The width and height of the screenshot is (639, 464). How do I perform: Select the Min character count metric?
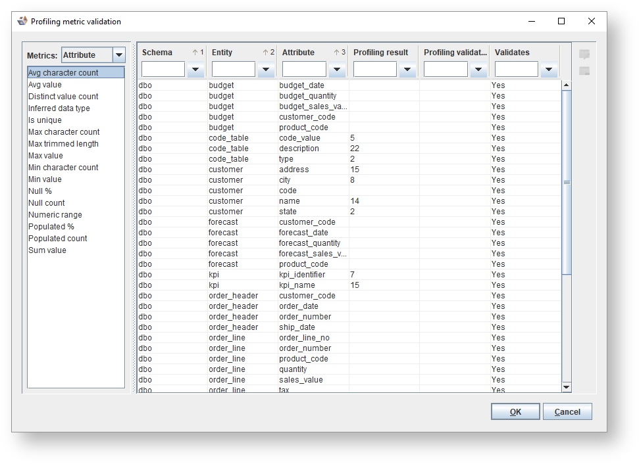pos(76,168)
